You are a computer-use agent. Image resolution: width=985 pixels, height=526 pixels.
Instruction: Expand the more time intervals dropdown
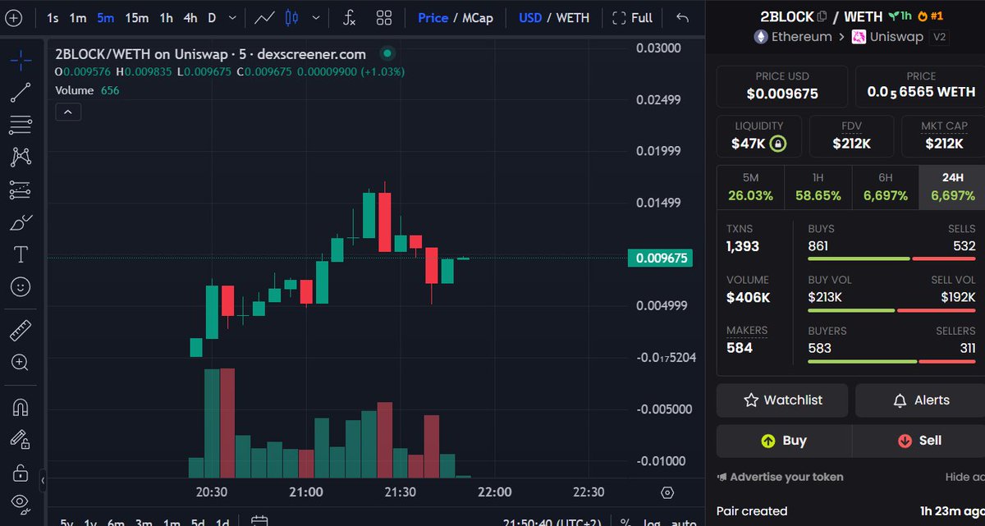coord(232,17)
